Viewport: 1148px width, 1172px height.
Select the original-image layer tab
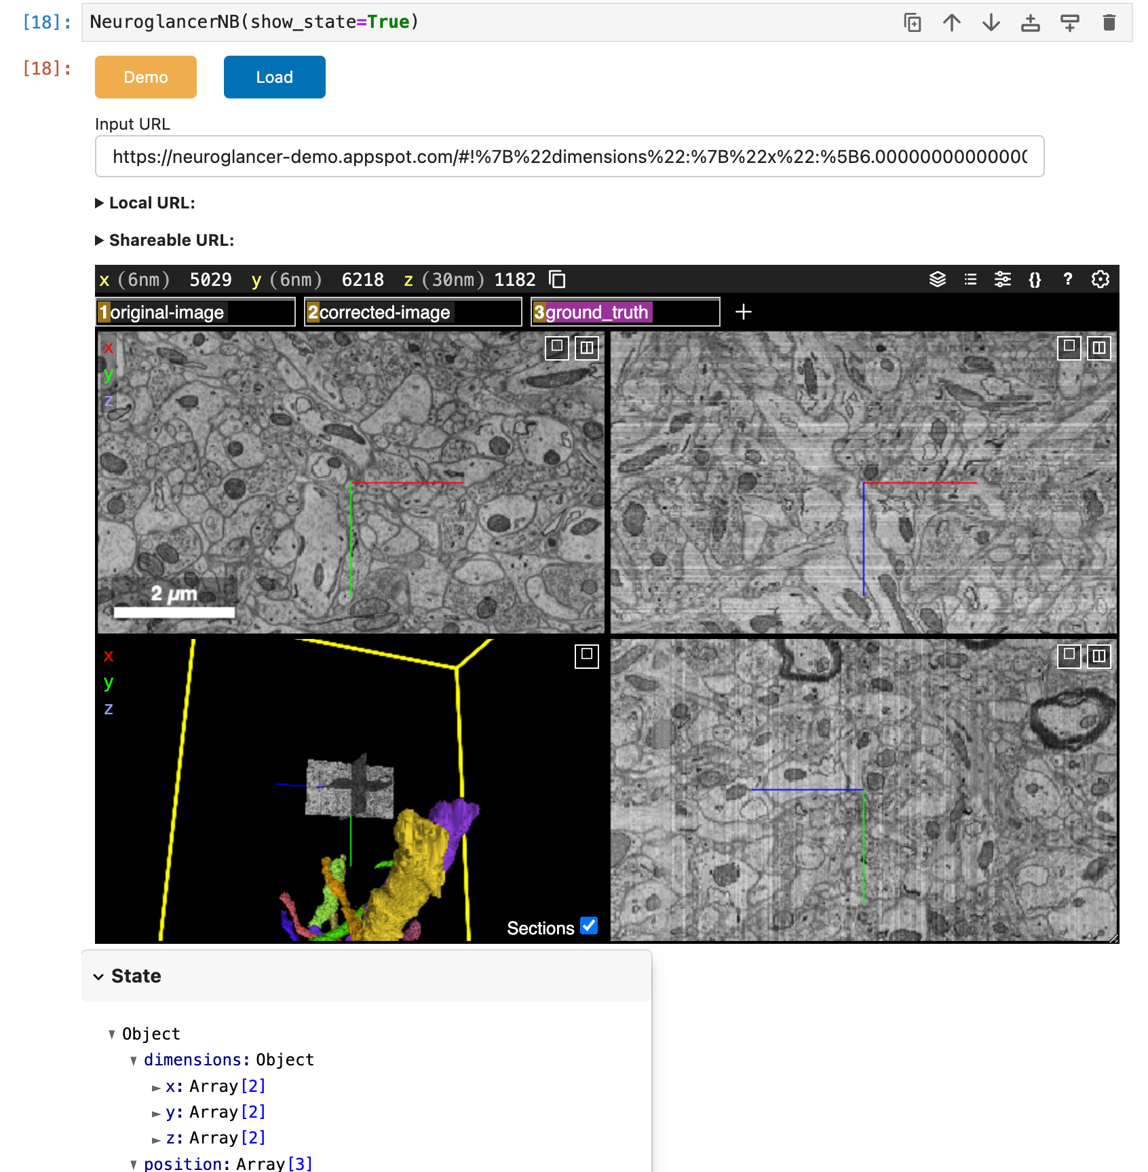tap(195, 312)
